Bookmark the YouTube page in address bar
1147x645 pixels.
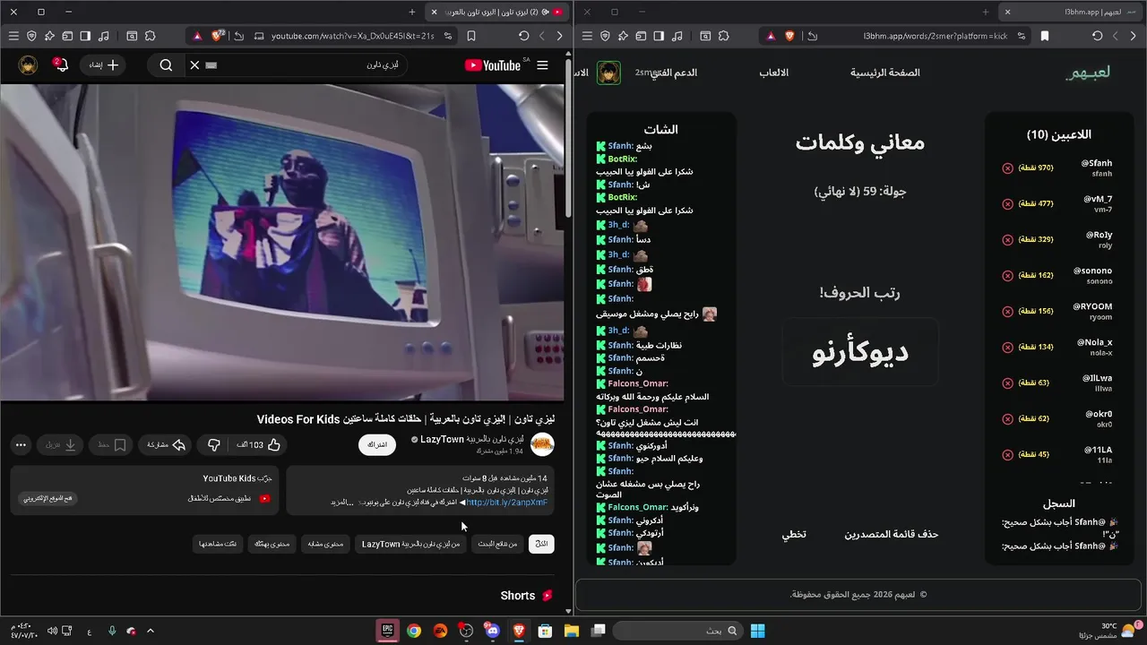point(471,36)
